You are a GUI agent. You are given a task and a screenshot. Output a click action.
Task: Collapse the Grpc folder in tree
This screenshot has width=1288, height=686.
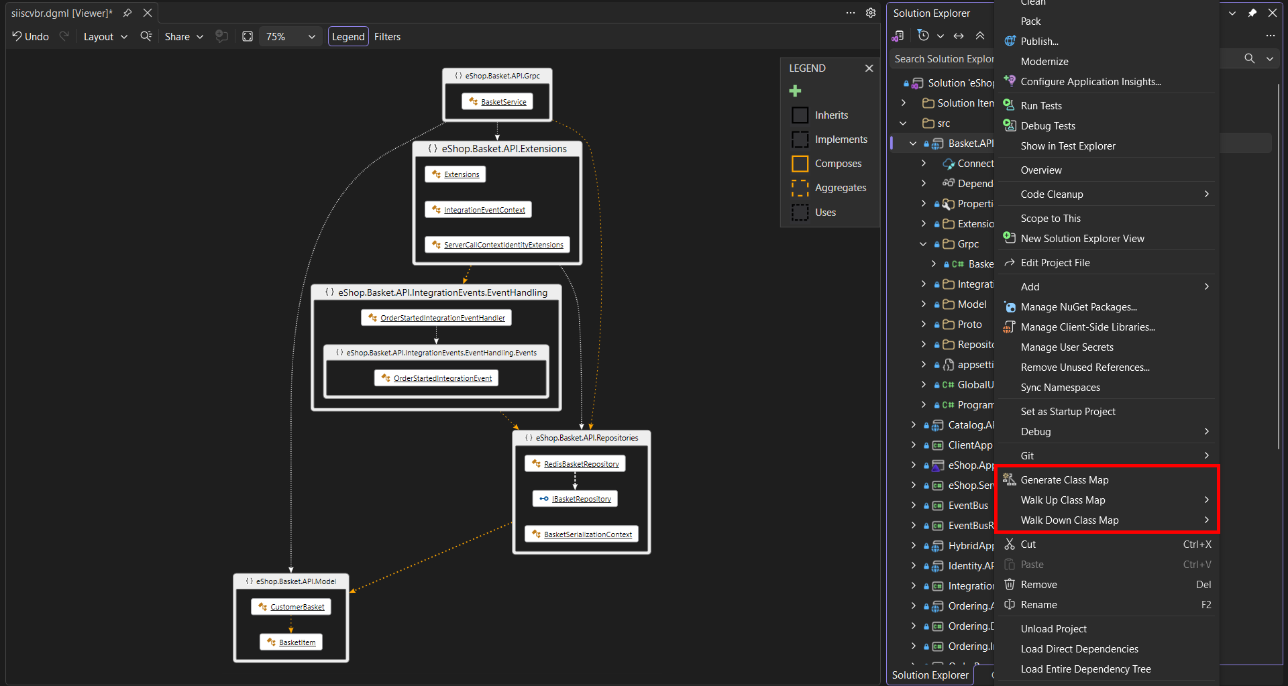pyautogui.click(x=923, y=244)
